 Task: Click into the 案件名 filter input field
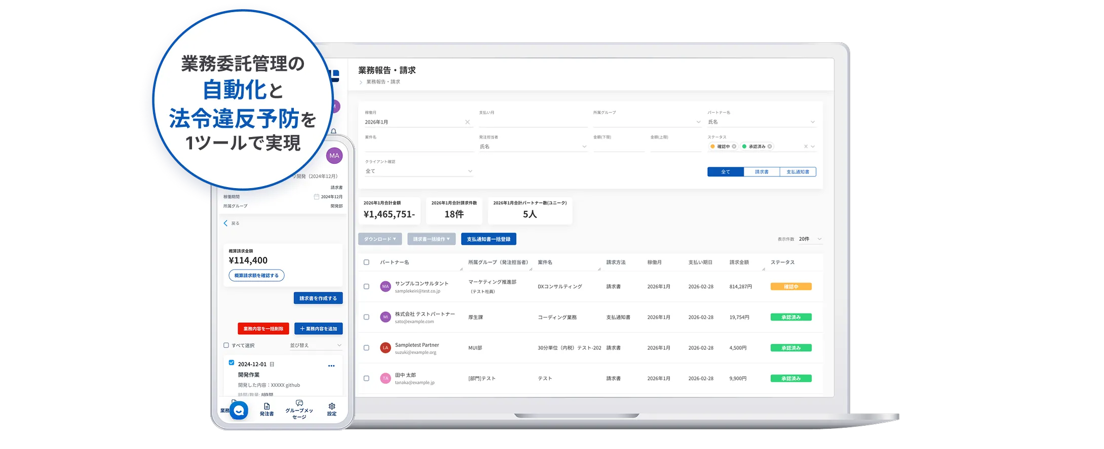coord(418,147)
